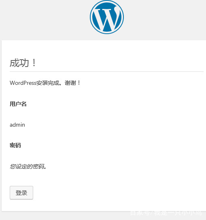Click the 成 character in heading
Screen dimensions: 206x220
click(15, 63)
